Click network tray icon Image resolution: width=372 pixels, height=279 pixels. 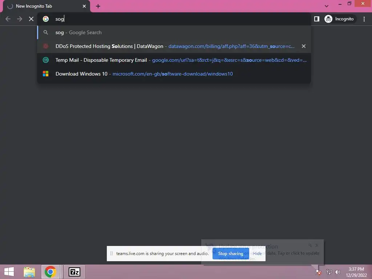pyautogui.click(x=329, y=272)
